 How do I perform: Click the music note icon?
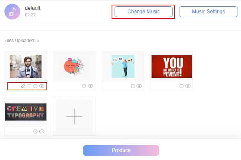12,11
